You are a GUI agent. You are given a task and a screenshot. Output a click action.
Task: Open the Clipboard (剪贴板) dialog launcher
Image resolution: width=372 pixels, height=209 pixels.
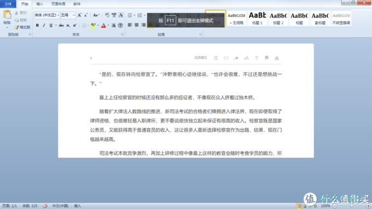pos(30,34)
